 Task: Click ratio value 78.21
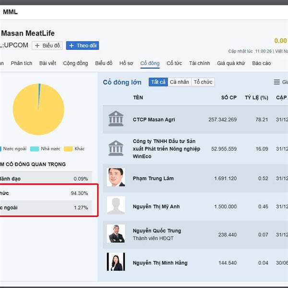[x=262, y=120]
